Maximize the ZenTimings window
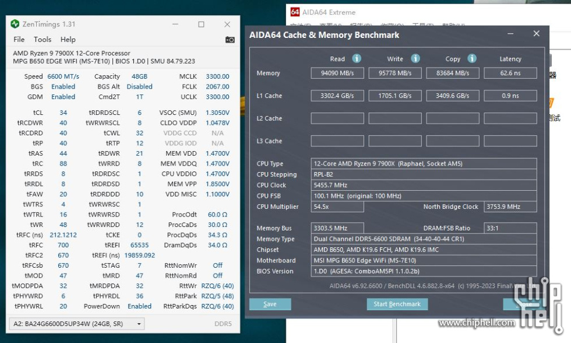Screen dimensions: 571x343 pos(201,24)
